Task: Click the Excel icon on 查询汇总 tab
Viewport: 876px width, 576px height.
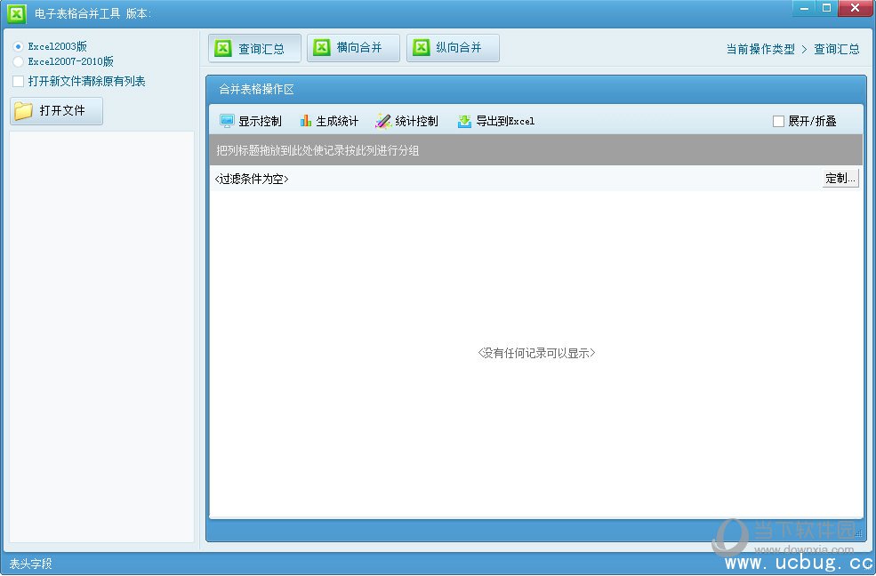Action: 225,48
